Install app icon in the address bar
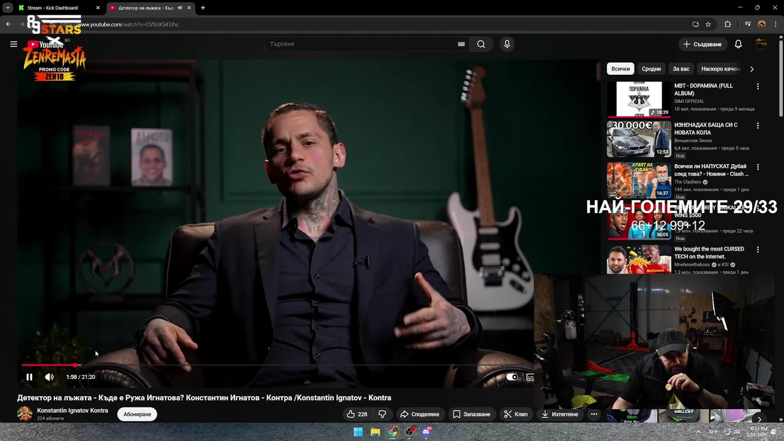784x441 pixels. (x=695, y=24)
